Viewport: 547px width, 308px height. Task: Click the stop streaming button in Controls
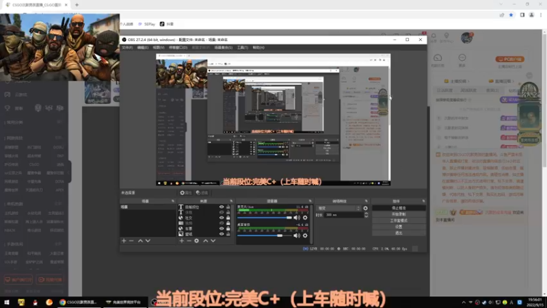(x=399, y=208)
